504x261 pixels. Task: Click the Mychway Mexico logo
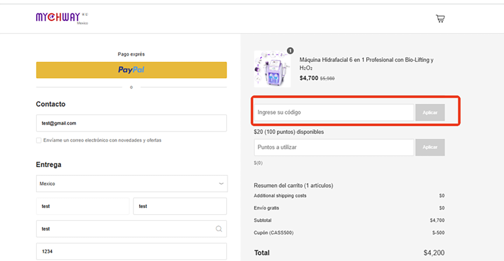(x=62, y=18)
